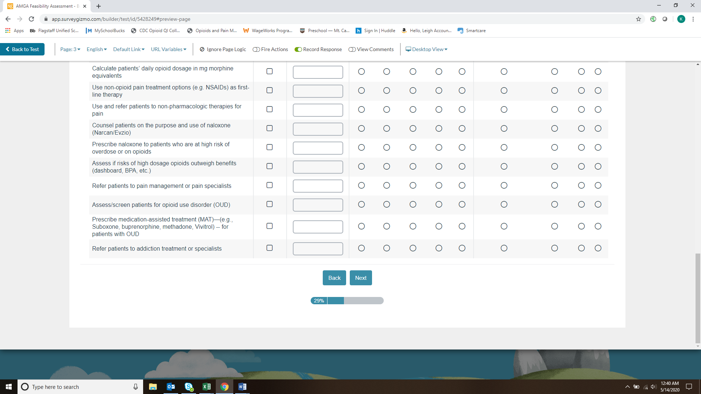Open the Apps grid bookmark
This screenshot has height=394, width=701.
(x=15, y=31)
